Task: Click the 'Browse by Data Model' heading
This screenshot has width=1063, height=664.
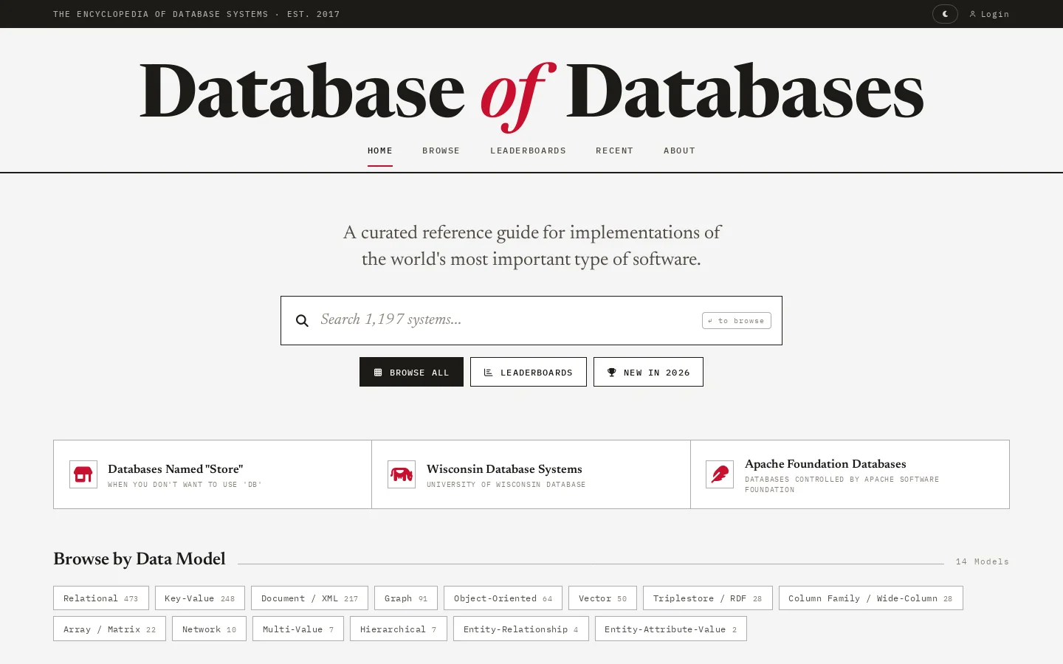Action: pos(140,559)
